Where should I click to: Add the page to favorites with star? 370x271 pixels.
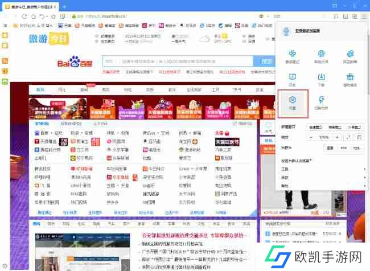coord(54,17)
